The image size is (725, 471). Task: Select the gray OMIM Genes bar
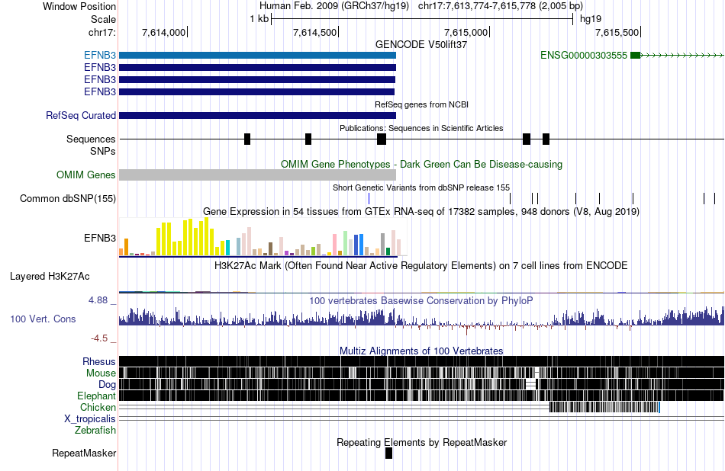pyautogui.click(x=257, y=175)
